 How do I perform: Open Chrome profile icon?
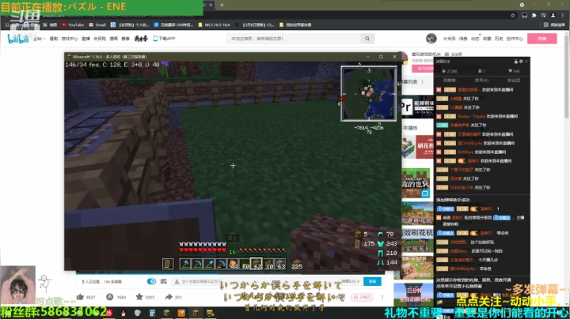553,15
